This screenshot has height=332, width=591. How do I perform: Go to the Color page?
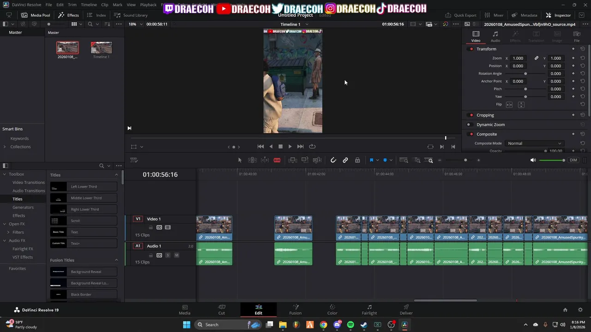[x=332, y=310]
